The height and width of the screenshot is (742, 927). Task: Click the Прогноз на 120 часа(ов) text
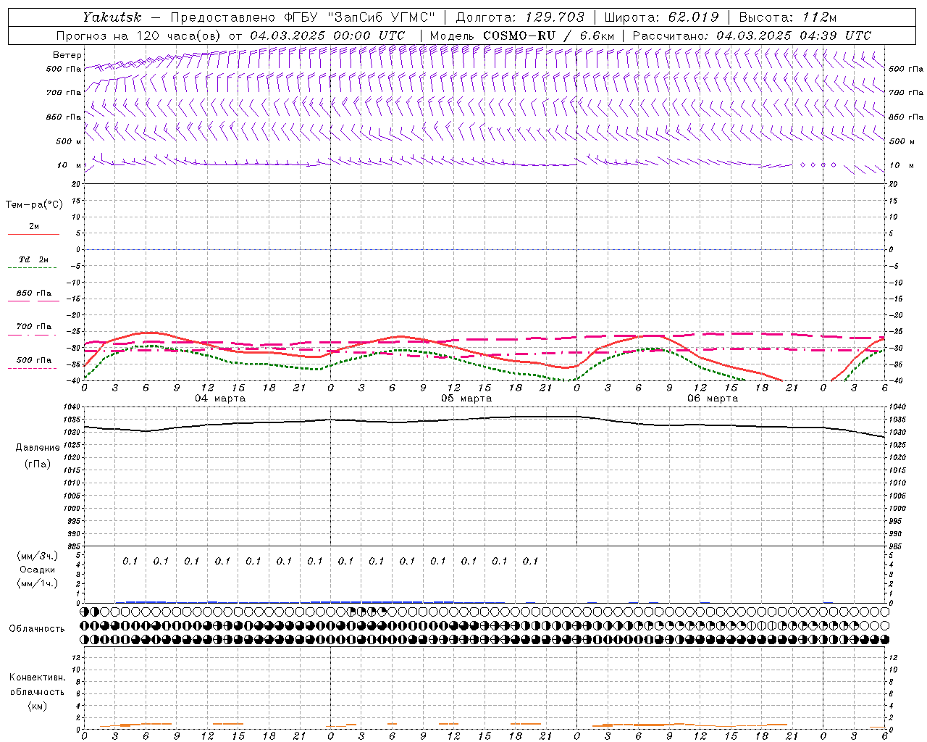(140, 36)
